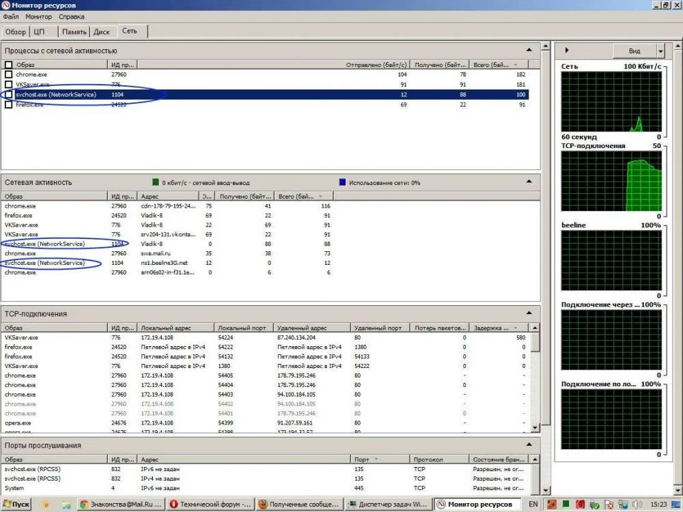This screenshot has width=683, height=512.
Task: Open the 'Вид' dropdown arrow
Action: [x=660, y=51]
